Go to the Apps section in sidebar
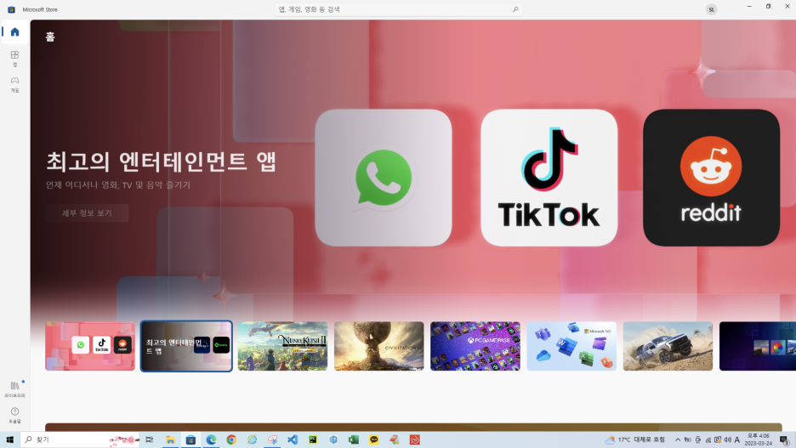This screenshot has width=796, height=448. point(14,58)
